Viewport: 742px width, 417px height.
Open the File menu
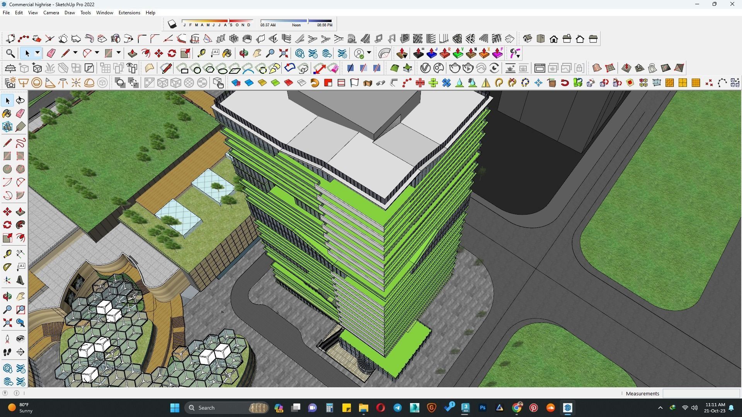[6, 13]
